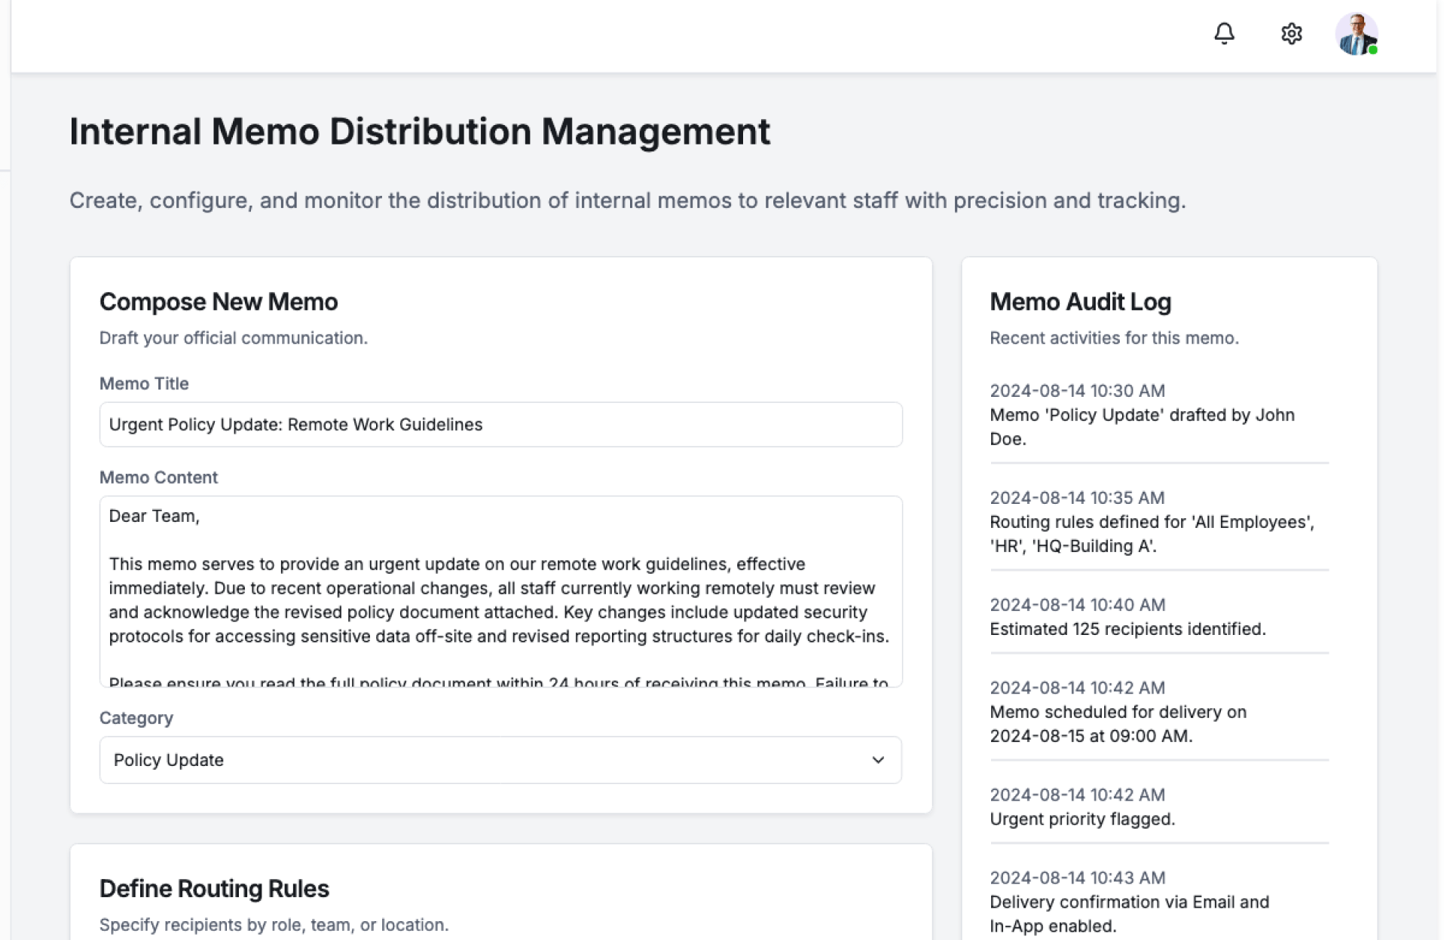Click the Memo Title input field
1447x940 pixels.
tap(500, 425)
